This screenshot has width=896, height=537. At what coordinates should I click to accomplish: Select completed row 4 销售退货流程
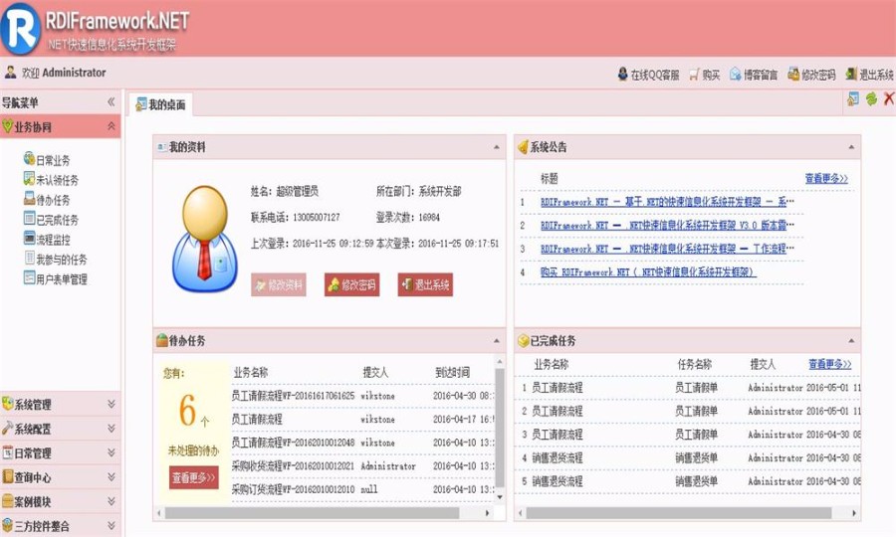(x=688, y=457)
